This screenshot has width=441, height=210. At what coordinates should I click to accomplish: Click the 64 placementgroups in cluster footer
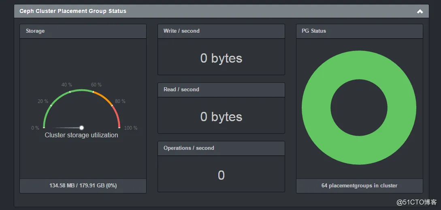[x=360, y=186]
